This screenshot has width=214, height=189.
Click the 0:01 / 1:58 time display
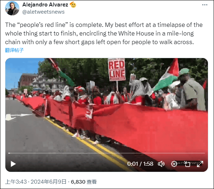(140, 164)
